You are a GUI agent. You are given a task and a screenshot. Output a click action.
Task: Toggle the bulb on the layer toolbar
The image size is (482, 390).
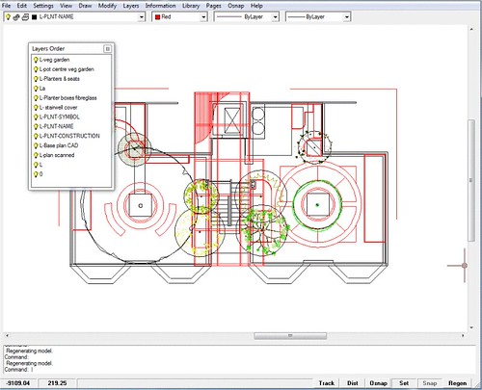[x=8, y=17]
